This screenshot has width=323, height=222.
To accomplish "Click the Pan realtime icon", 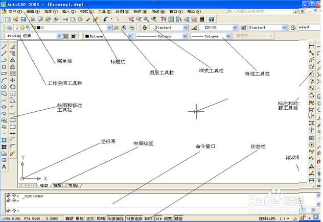I will point(131,19).
